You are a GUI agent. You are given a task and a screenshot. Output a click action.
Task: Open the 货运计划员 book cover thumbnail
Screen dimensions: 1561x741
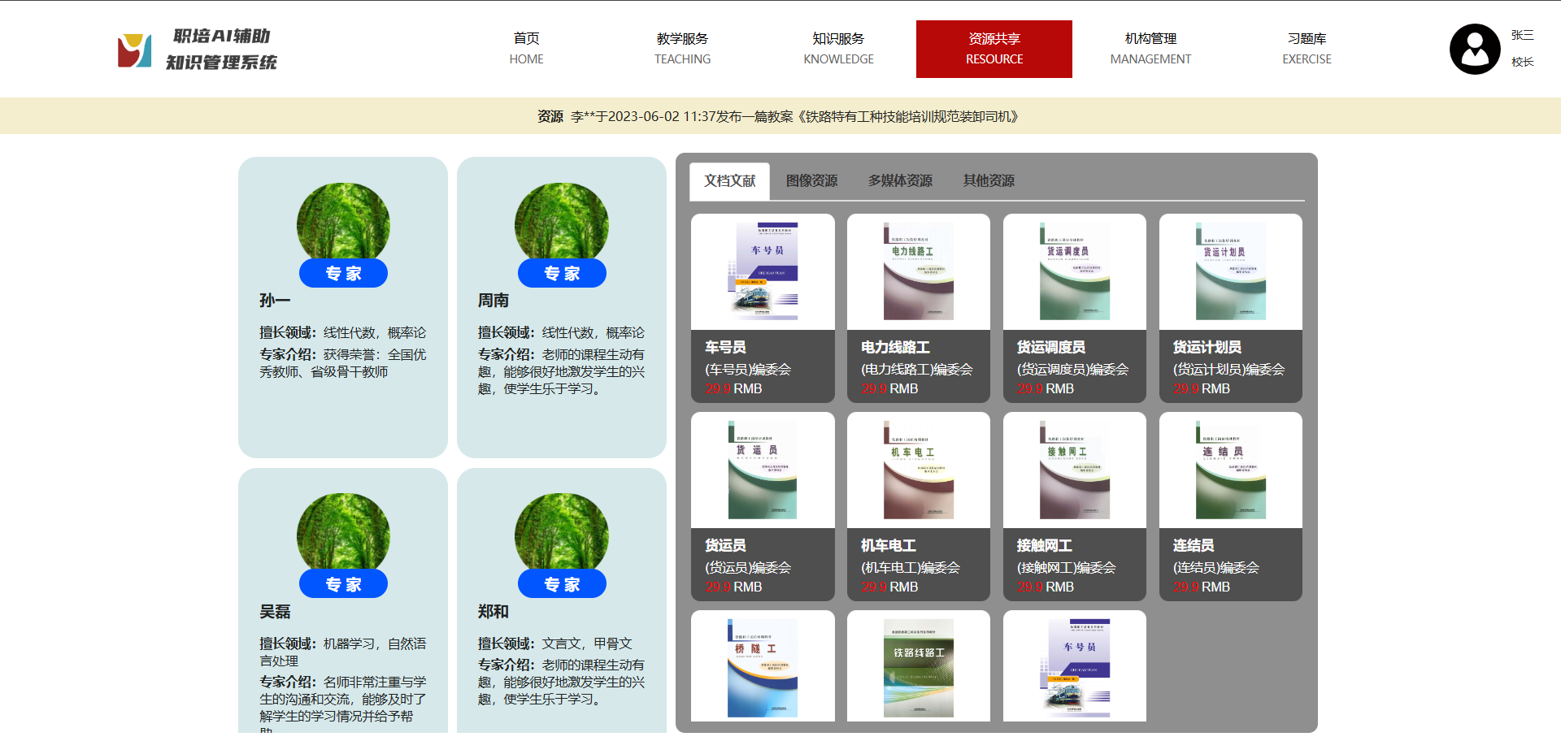[1231, 271]
